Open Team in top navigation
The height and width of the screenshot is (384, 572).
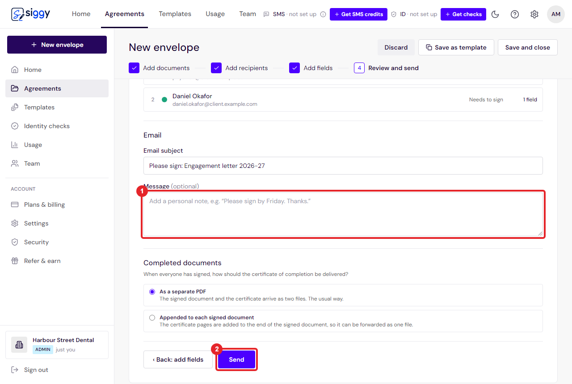pos(248,14)
